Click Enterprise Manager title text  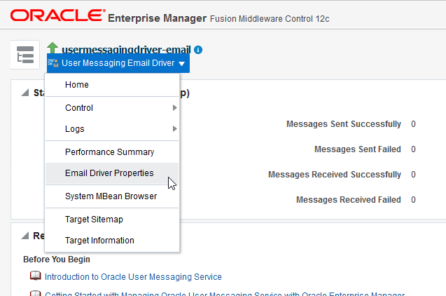click(x=157, y=18)
